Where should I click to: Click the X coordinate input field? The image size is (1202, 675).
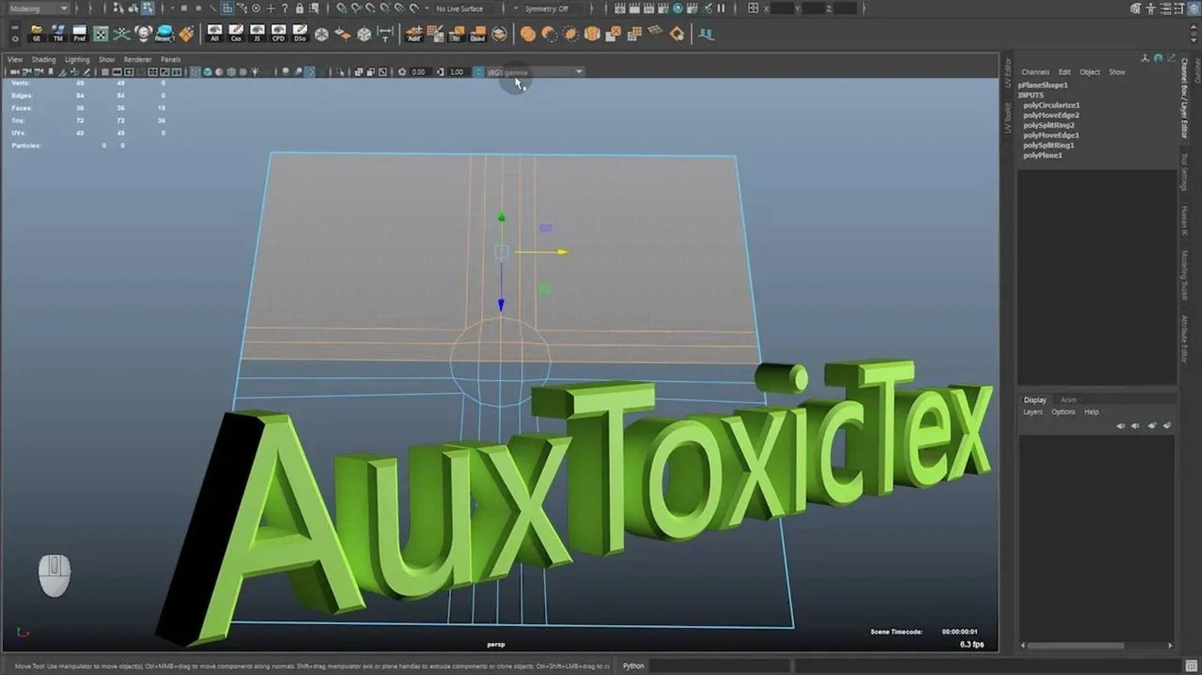[x=782, y=9]
